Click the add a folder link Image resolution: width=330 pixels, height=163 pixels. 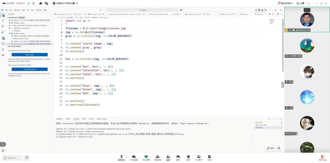pyautogui.click(x=21, y=61)
